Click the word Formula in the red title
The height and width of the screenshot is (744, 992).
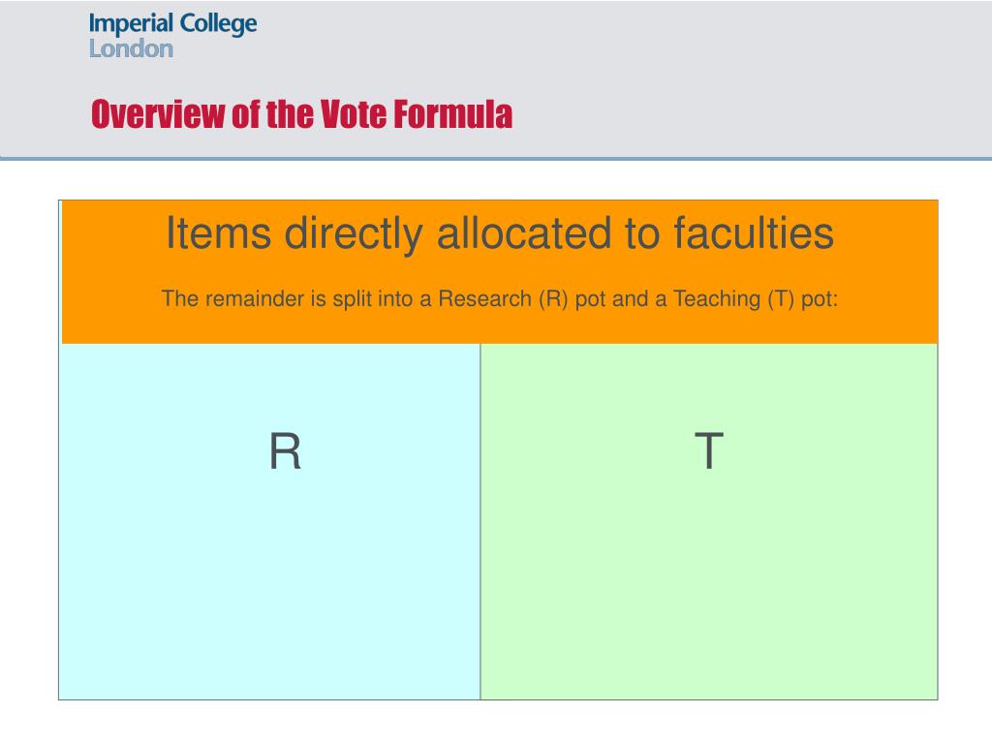click(x=453, y=114)
